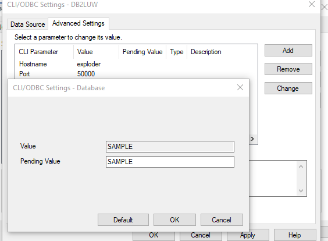The image size is (328, 241).
Task: Confirm the Database dialog with OK
Action: coord(174,220)
